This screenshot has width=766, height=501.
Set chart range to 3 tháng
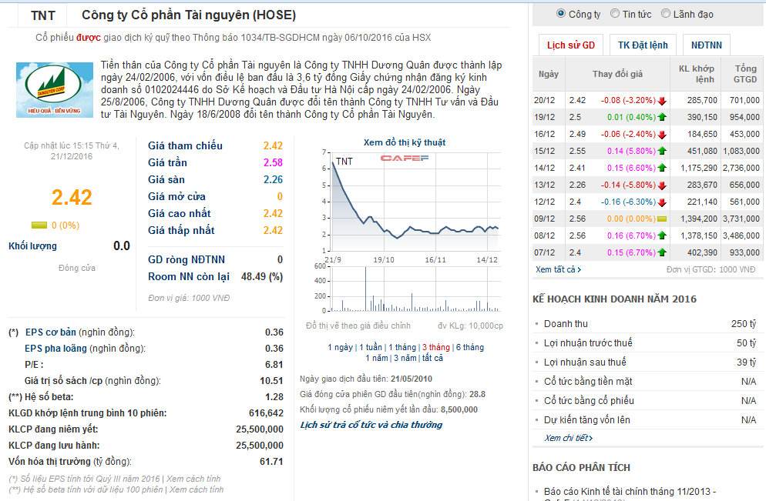pos(435,347)
